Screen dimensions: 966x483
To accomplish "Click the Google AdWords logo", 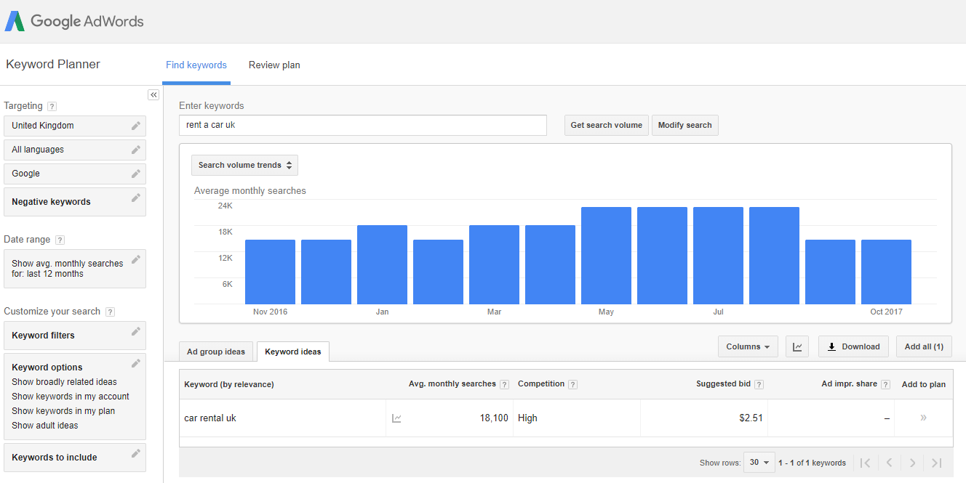I will (74, 21).
